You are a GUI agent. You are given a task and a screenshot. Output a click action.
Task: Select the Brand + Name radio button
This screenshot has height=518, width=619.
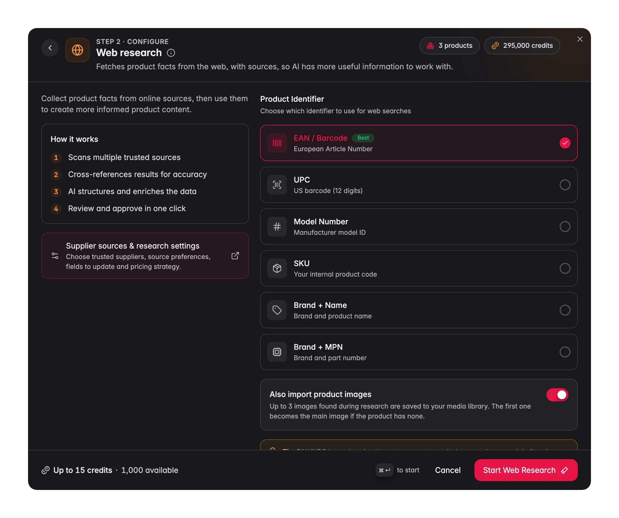565,310
